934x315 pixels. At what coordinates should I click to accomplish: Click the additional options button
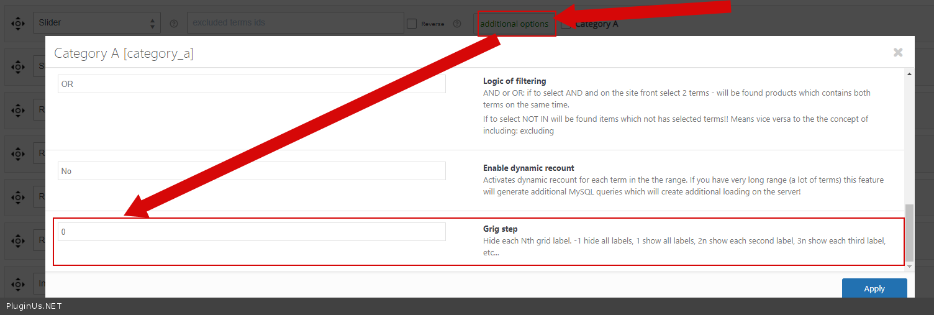tap(515, 24)
